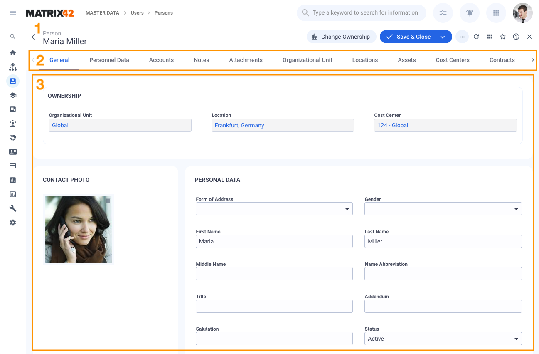Screen dimensions: 539x354
Task: Click the Change Ownership button
Action: 341,37
